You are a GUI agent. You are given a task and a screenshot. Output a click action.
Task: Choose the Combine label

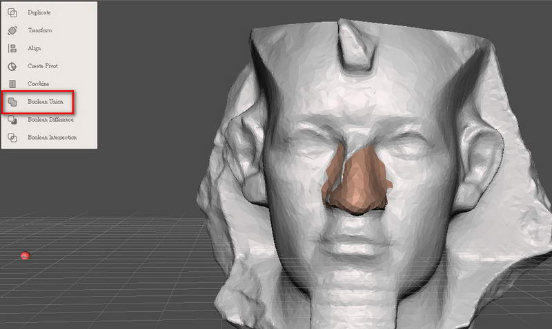39,84
